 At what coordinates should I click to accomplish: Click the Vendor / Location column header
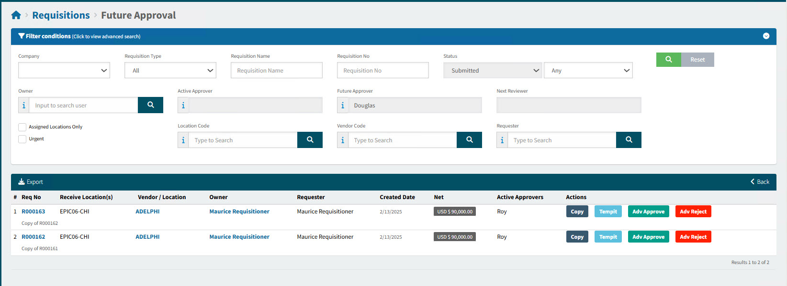click(x=162, y=197)
